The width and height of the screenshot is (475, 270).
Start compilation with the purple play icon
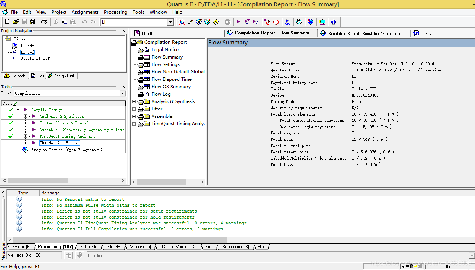tap(238, 22)
